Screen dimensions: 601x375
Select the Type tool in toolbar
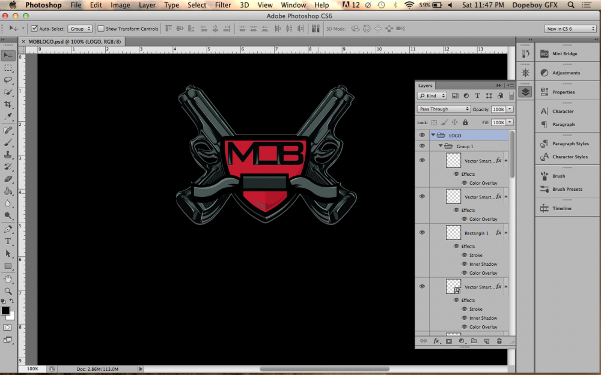(x=8, y=241)
